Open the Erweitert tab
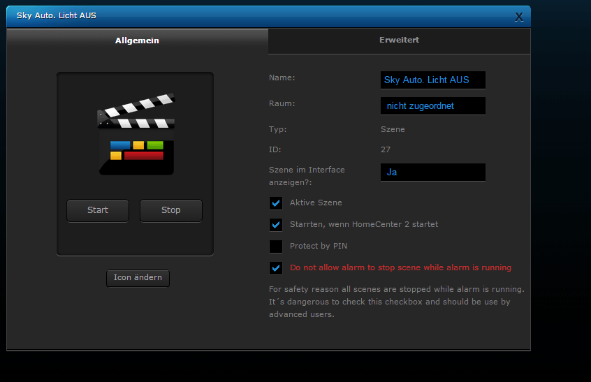This screenshot has height=382, width=591. [399, 41]
